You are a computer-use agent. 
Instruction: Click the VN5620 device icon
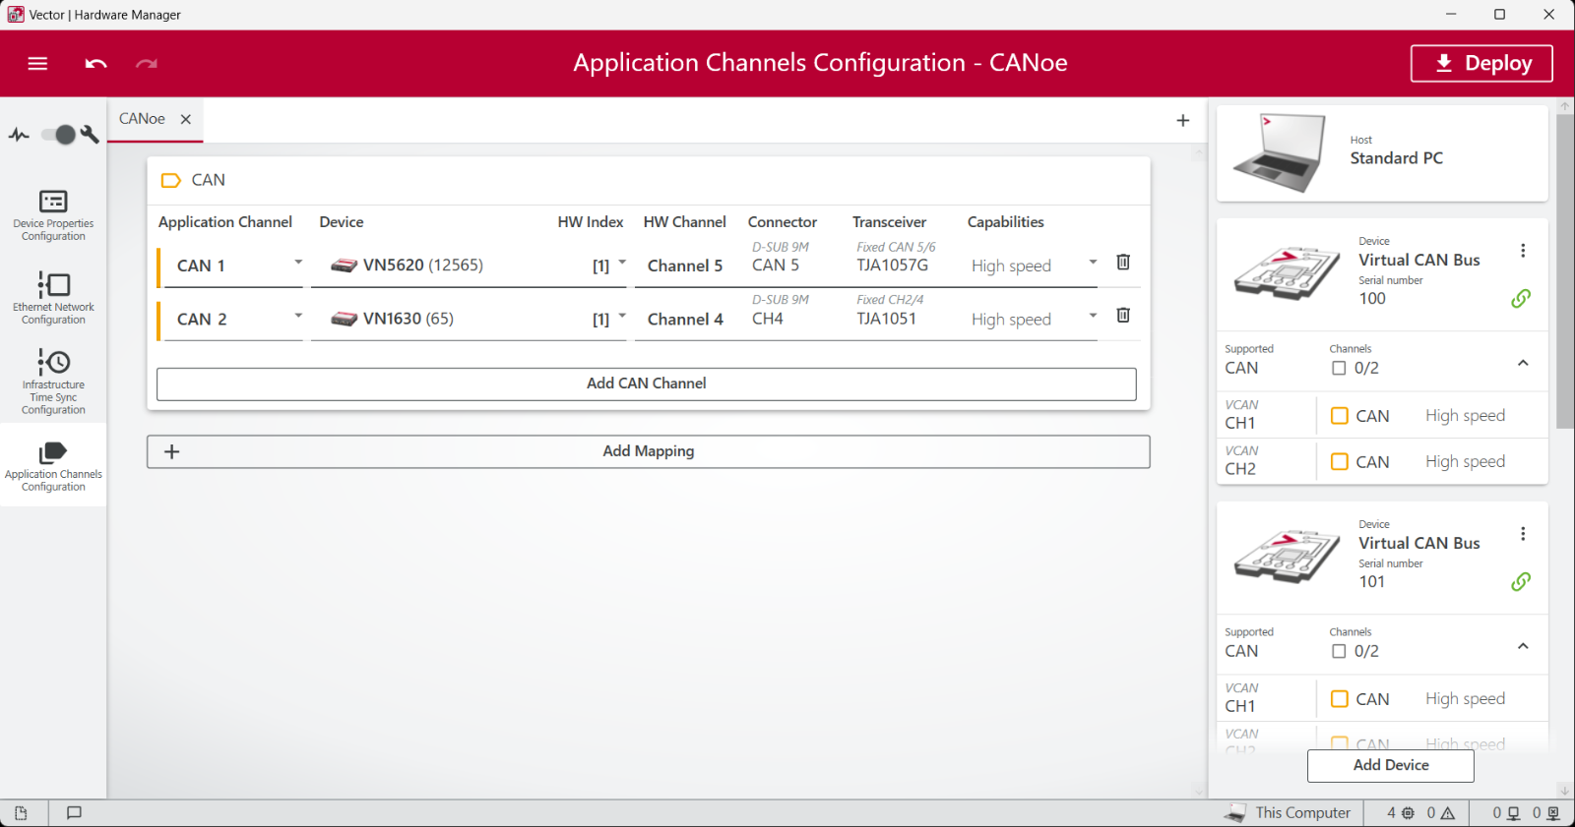point(344,266)
